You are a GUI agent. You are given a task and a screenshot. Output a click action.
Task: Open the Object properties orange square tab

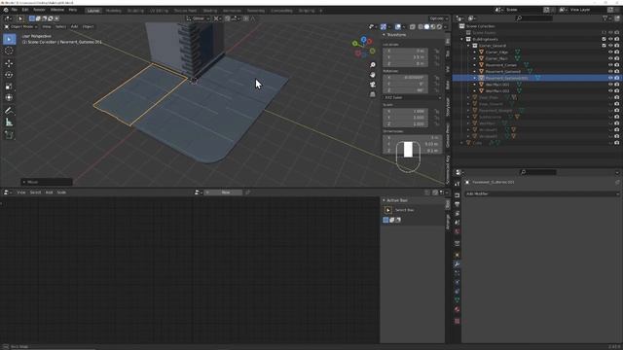tap(457, 255)
